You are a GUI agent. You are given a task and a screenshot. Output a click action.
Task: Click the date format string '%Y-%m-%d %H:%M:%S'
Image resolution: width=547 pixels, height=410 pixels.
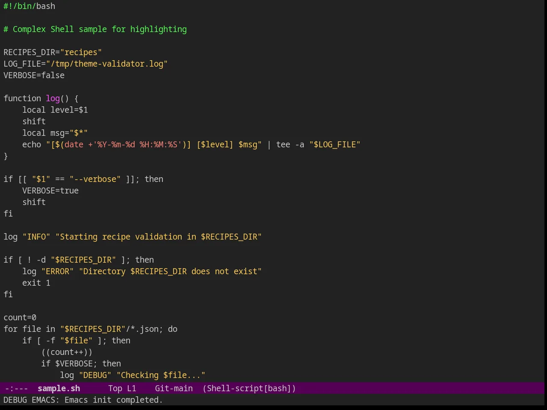137,144
